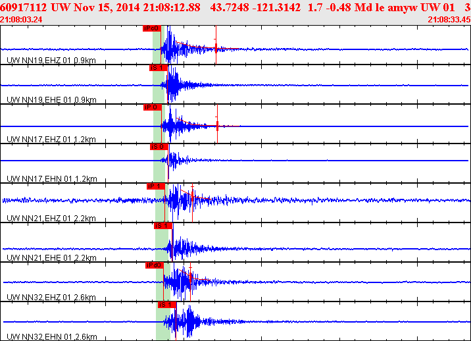Click the red coda end marker on NN17 EHZ
Screen dimensions: 471x341
217,125
